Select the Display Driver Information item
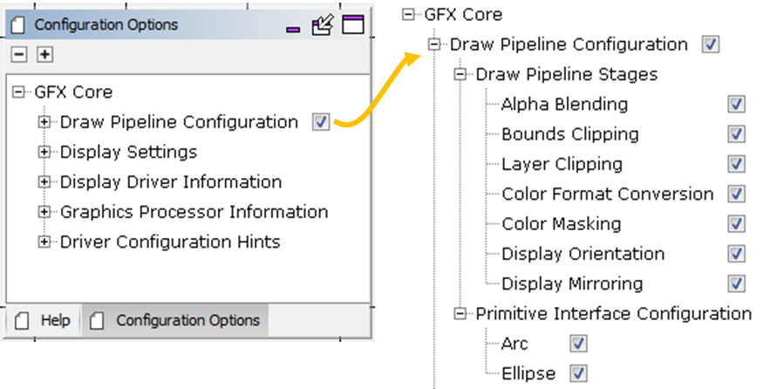 click(171, 182)
